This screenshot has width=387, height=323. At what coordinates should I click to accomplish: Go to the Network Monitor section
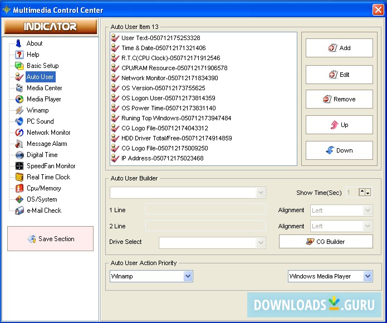(48, 133)
